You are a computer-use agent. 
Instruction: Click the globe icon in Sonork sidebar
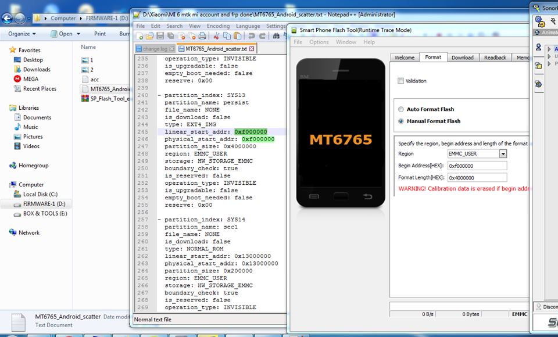pos(538,84)
